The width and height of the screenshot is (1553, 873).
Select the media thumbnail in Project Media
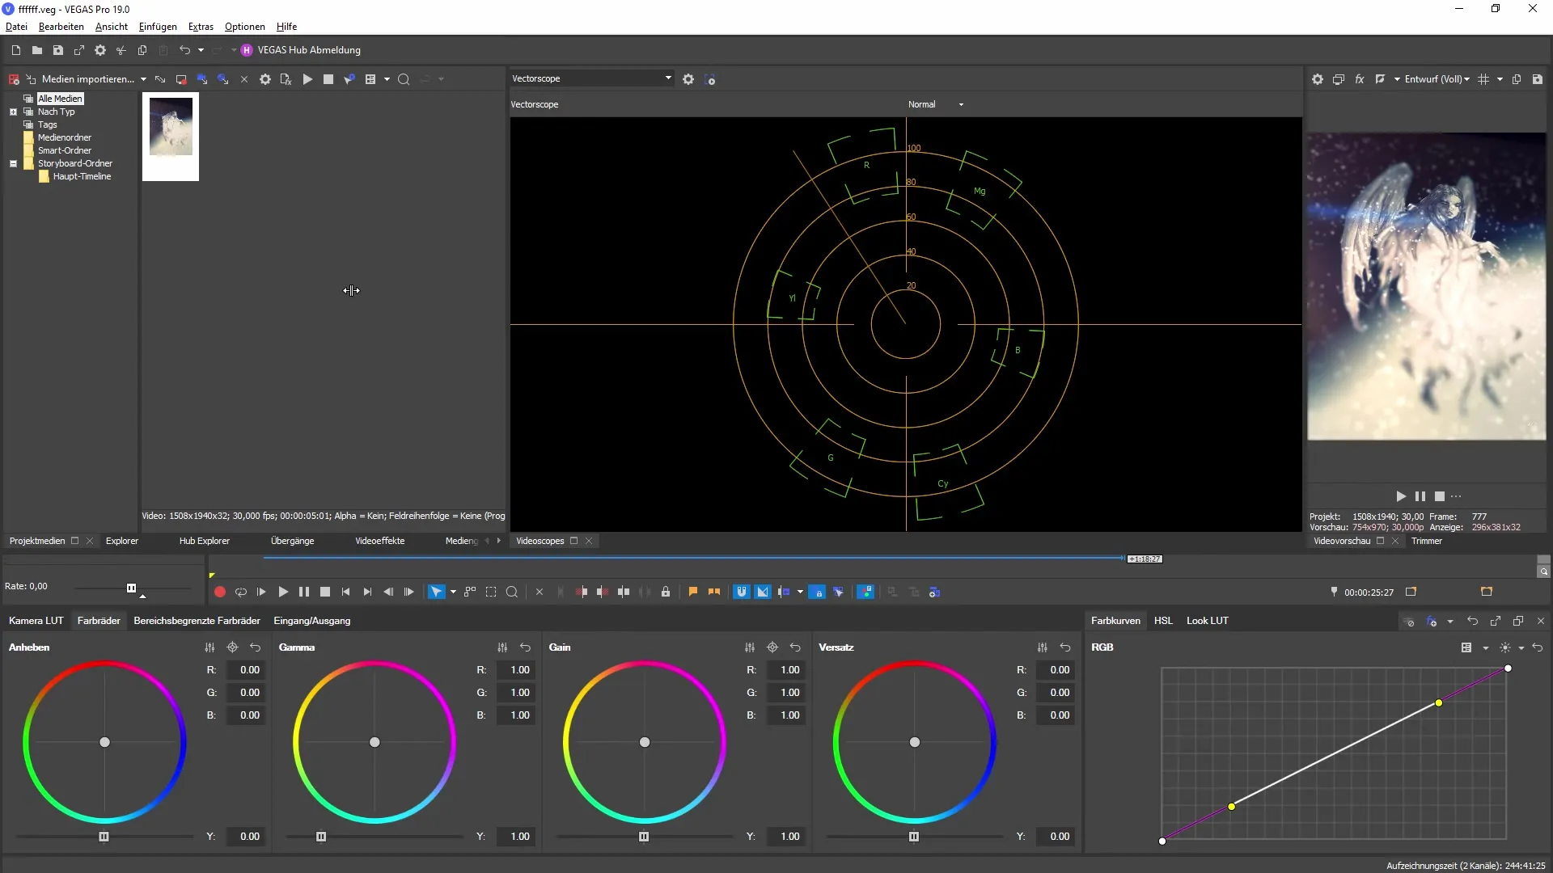click(171, 137)
